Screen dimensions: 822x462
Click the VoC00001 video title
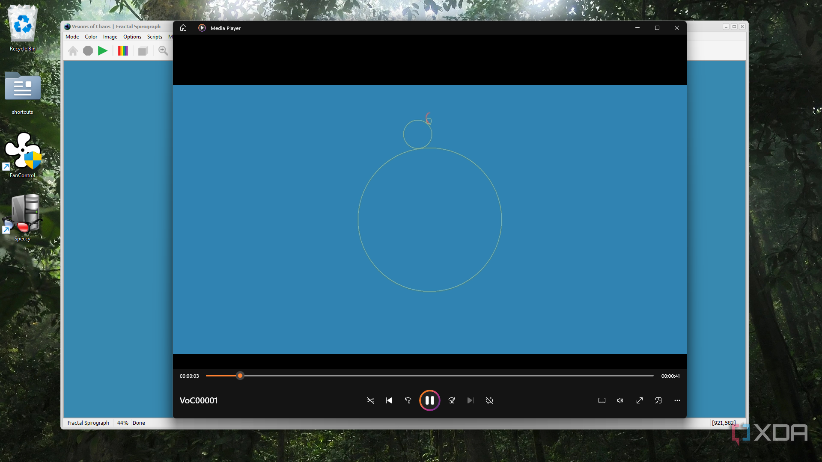click(199, 400)
